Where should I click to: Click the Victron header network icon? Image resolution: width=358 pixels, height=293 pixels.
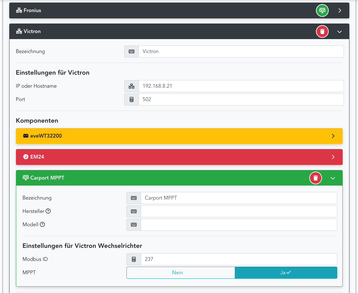(x=19, y=31)
